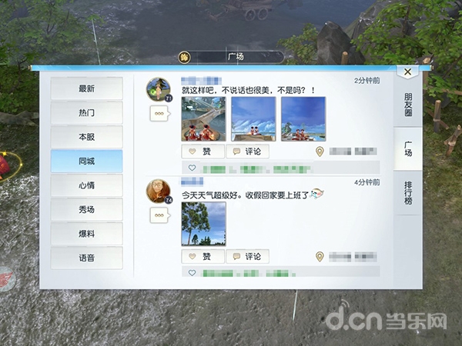Viewport: 462px width, 346px height.
Task: View the first photo in first post
Action: (x=203, y=119)
